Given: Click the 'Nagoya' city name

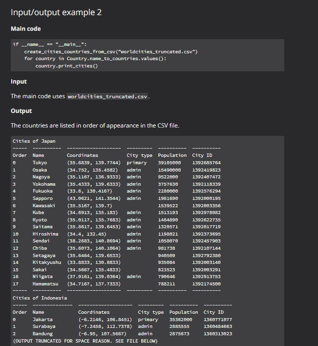Looking at the screenshot, I should (41, 177).
